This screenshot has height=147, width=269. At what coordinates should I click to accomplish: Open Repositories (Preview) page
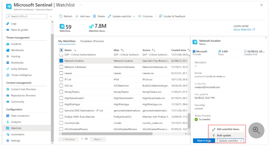tap(23, 95)
